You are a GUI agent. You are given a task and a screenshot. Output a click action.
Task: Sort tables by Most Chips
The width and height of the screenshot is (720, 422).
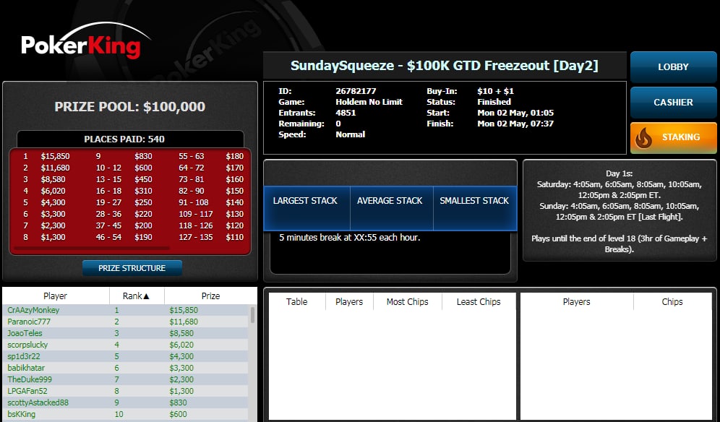coord(407,301)
